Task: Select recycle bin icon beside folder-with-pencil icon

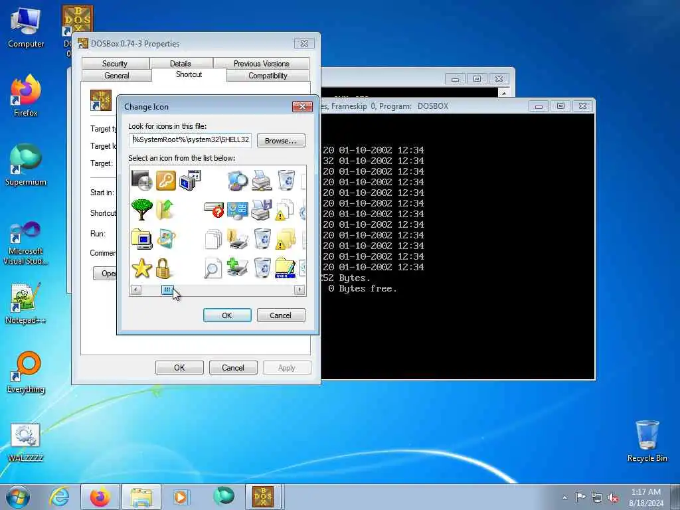Action: pos(262,268)
